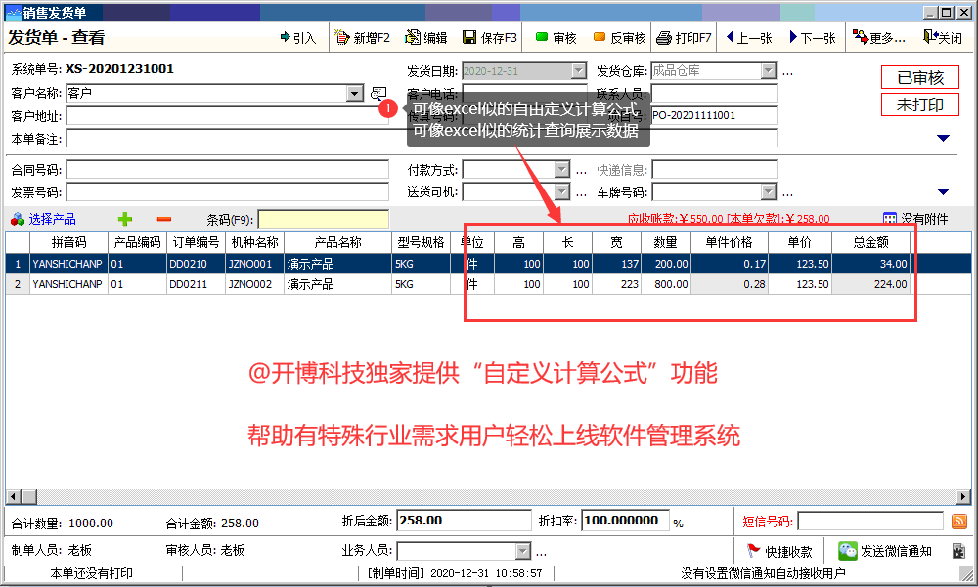Click the 编辑 edit toolbar button
The height and width of the screenshot is (587, 978).
[x=426, y=38]
